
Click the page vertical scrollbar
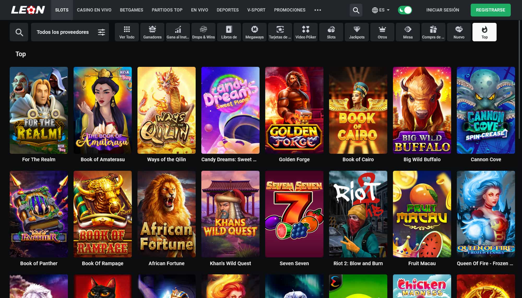pos(520,80)
